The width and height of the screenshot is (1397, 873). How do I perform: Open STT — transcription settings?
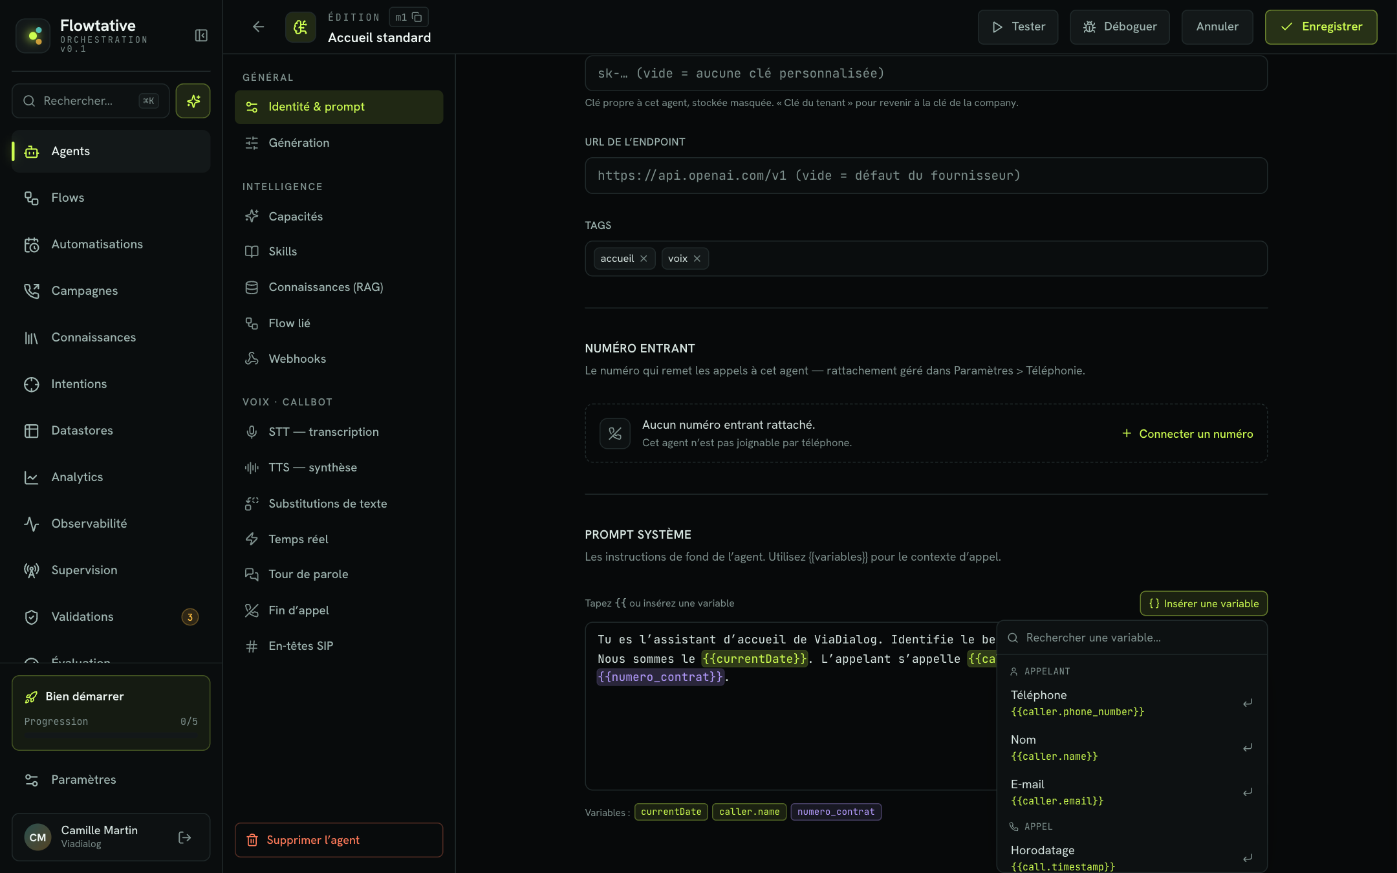(x=339, y=432)
